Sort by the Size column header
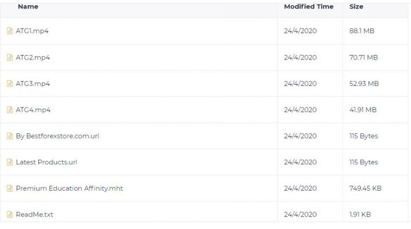The height and width of the screenshot is (229, 411). [x=356, y=6]
